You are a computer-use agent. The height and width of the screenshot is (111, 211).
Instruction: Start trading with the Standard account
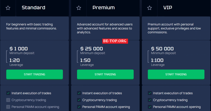(x=35, y=74)
